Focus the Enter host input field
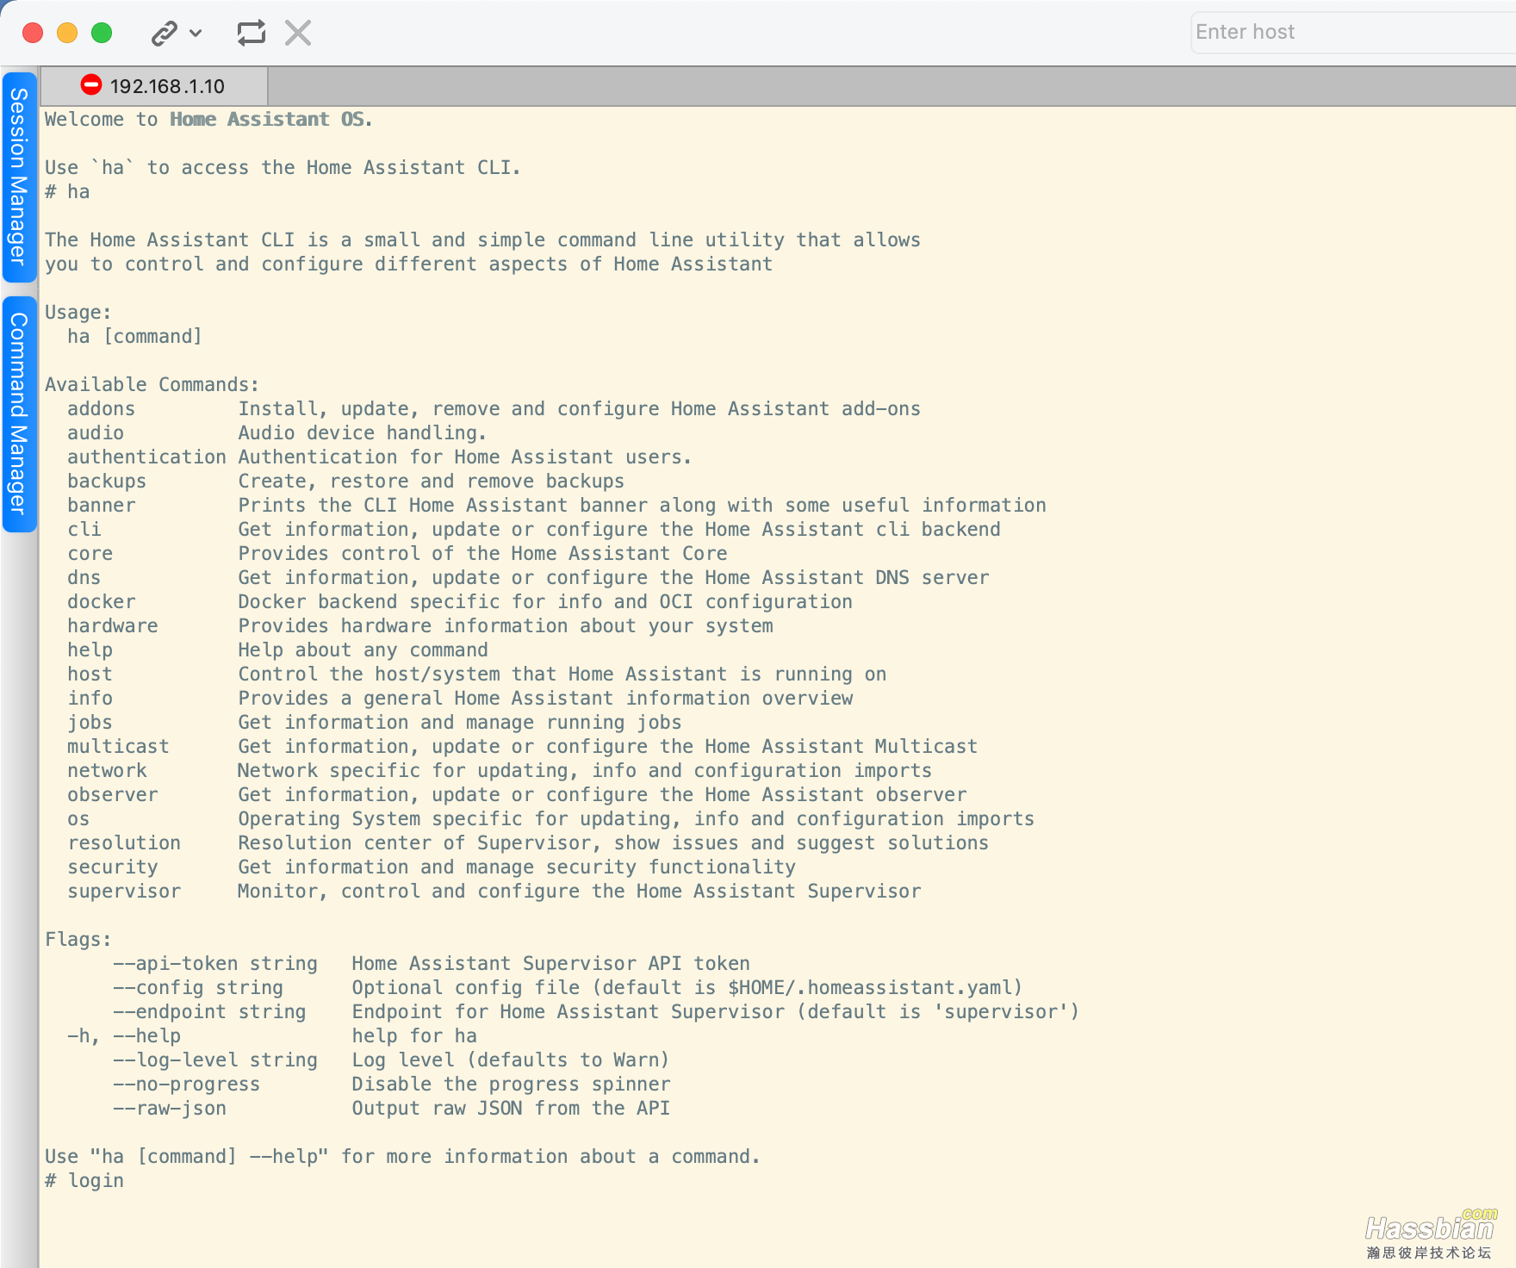 click(x=1352, y=33)
